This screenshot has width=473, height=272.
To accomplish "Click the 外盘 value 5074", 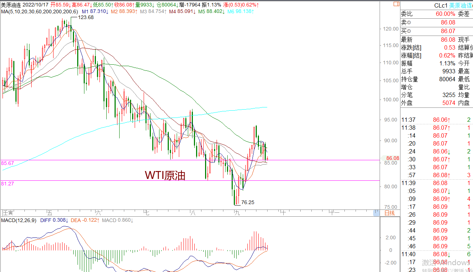I will (x=449, y=103).
